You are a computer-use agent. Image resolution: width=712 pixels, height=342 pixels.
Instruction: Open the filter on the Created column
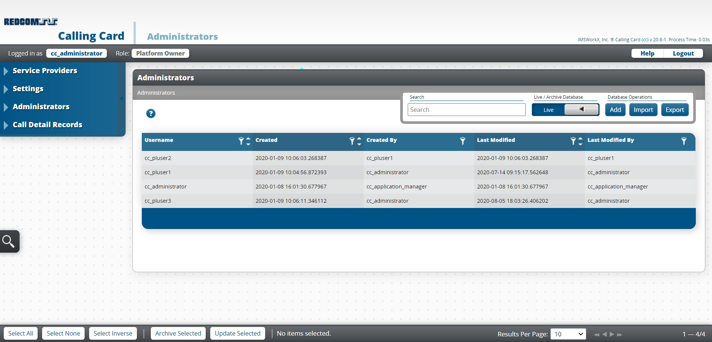click(352, 142)
